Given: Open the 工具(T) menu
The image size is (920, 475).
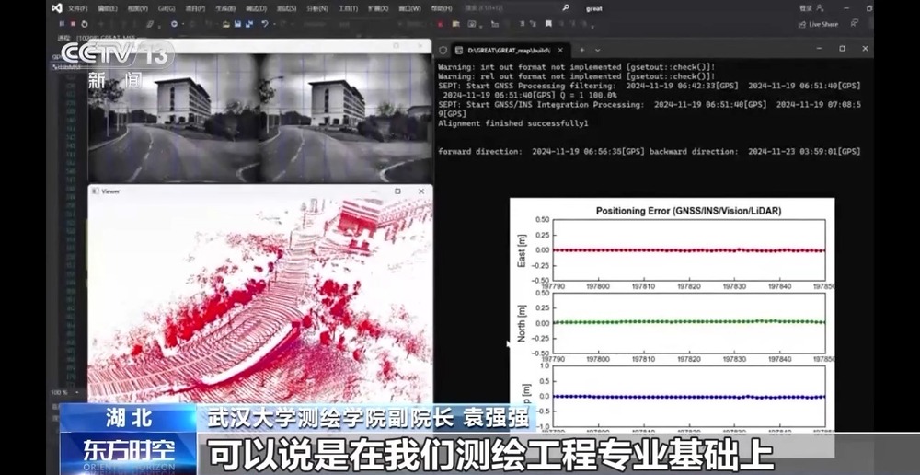Looking at the screenshot, I should tap(349, 9).
